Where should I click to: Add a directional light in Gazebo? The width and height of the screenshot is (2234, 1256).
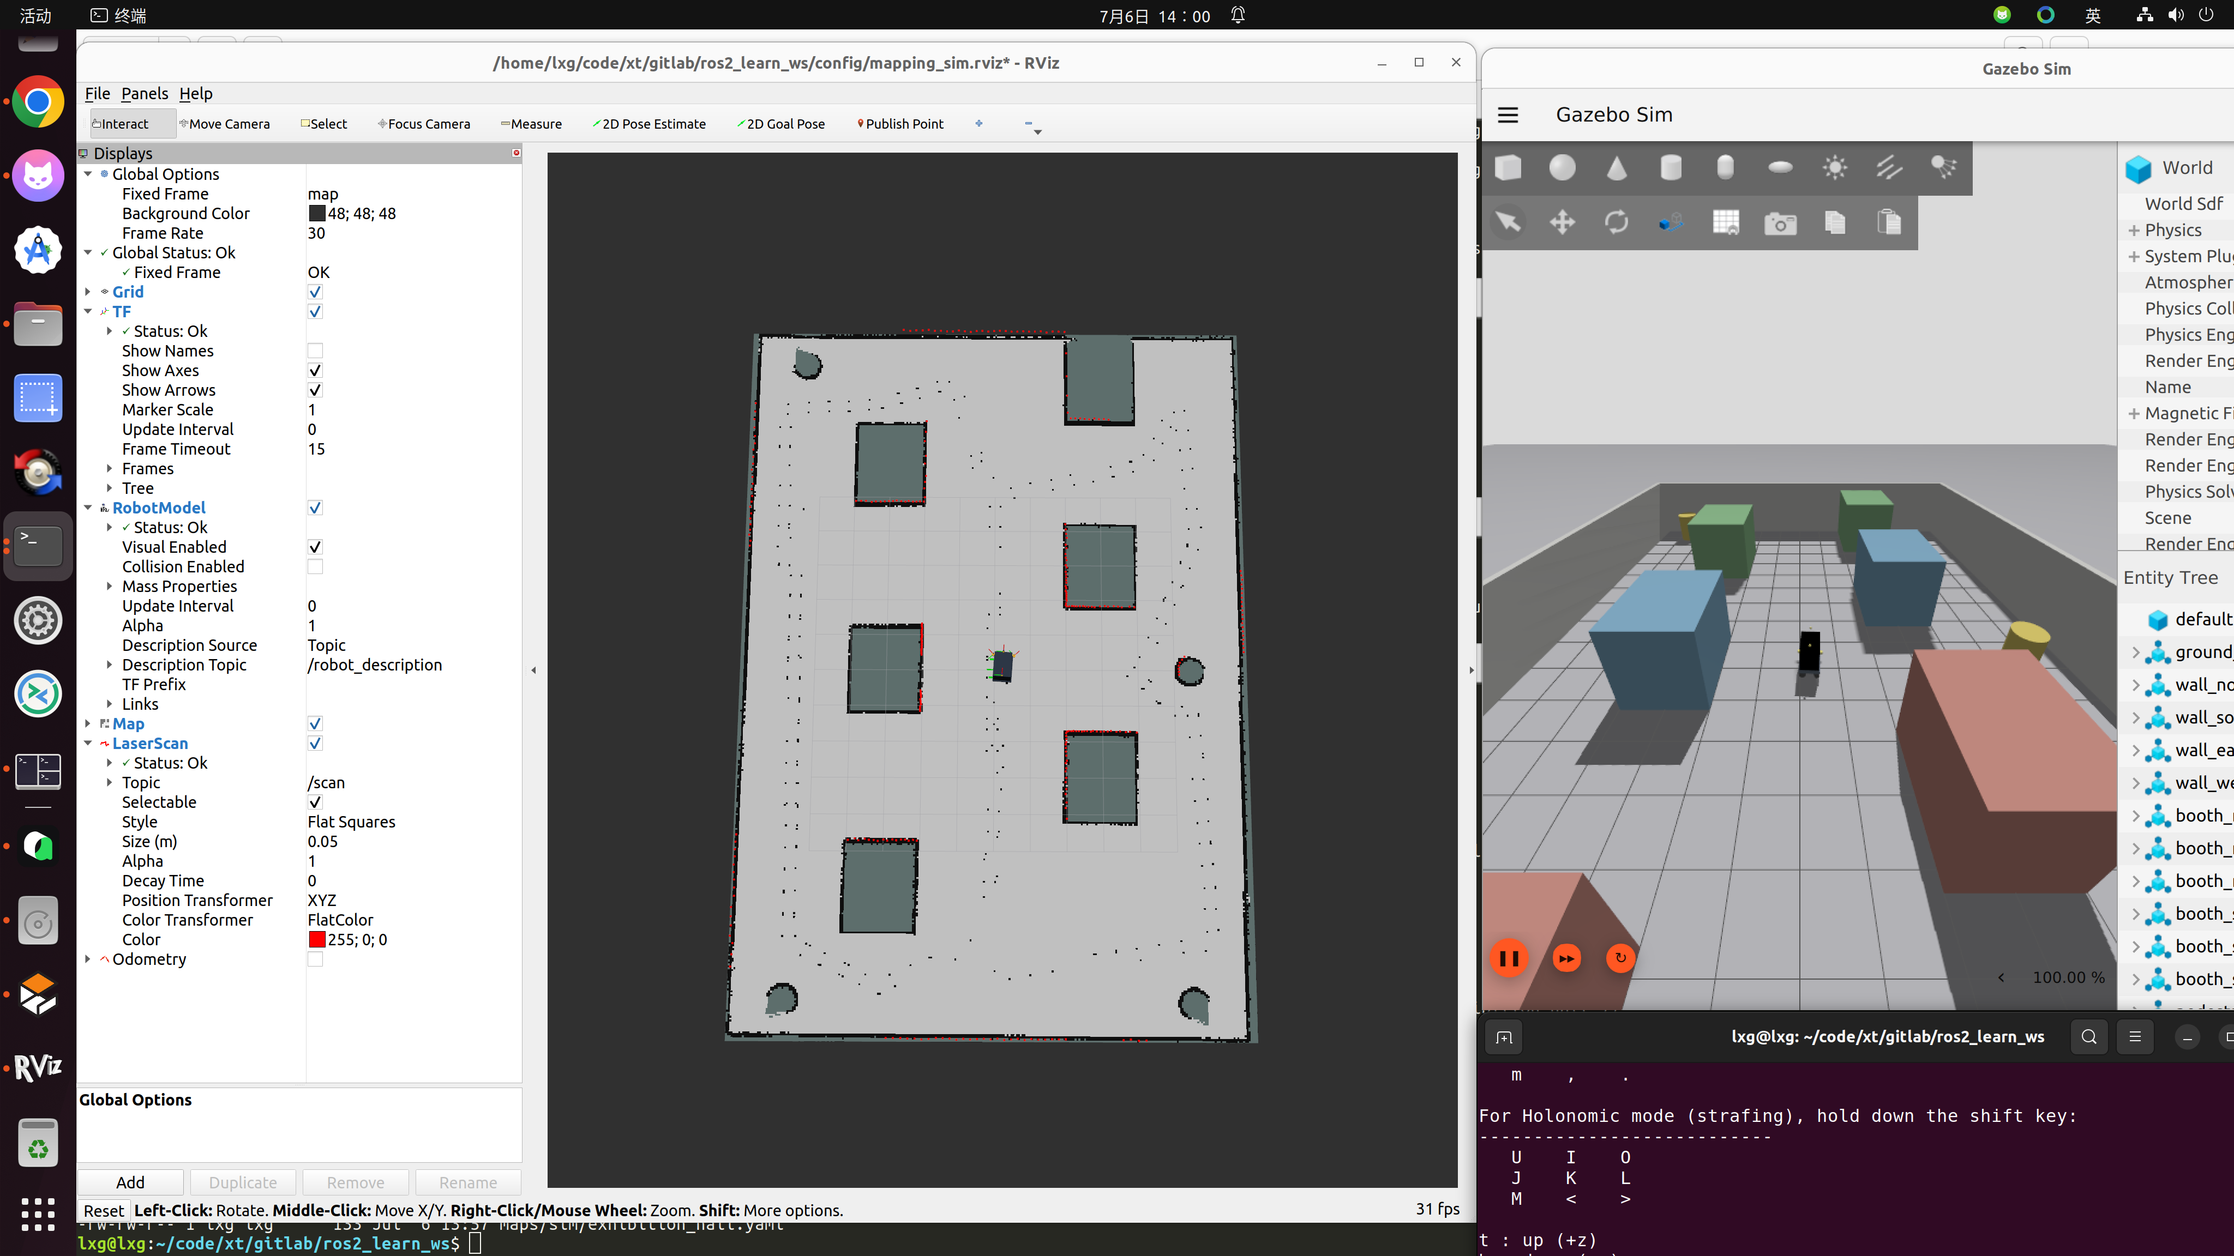tap(1890, 167)
